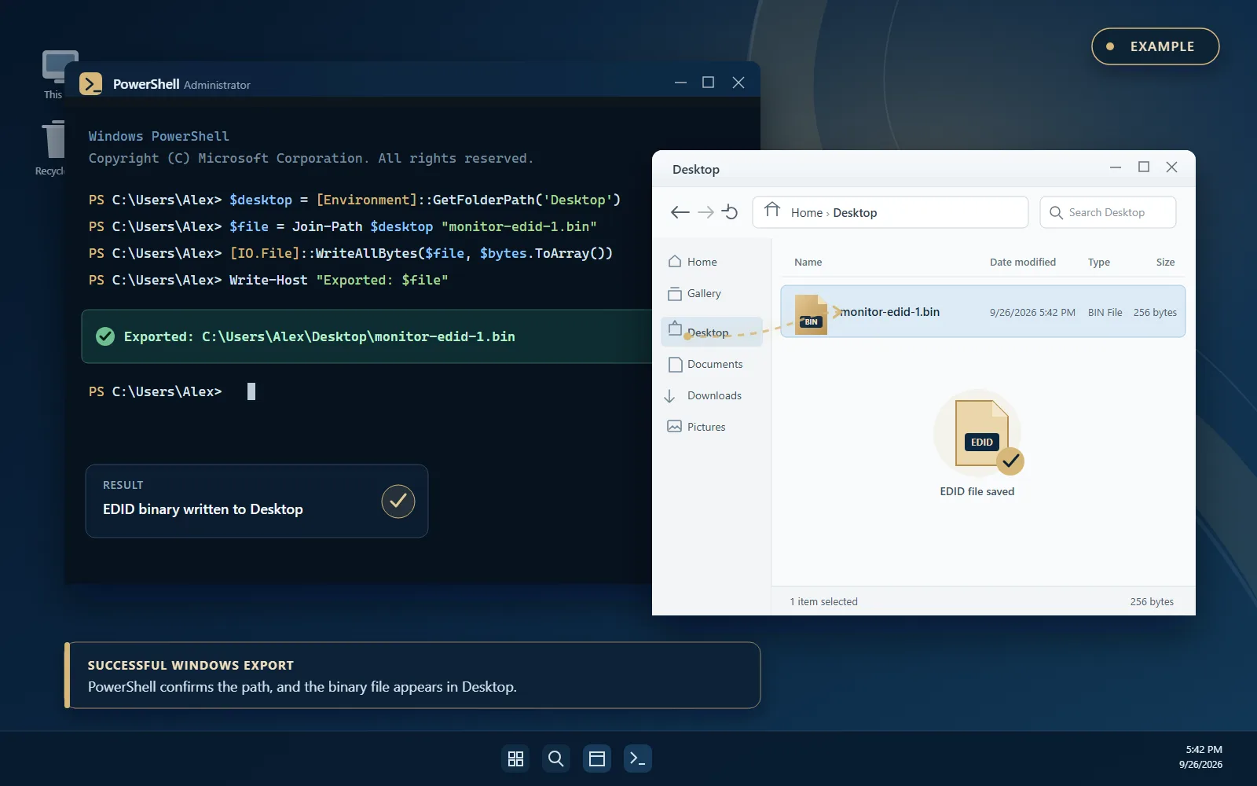Select the monitor-edid-1.bin file name
Viewport: 1257px width, 786px height.
pos(889,312)
